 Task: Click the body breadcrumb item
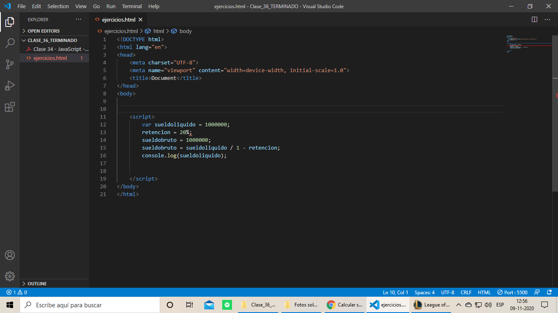(185, 31)
